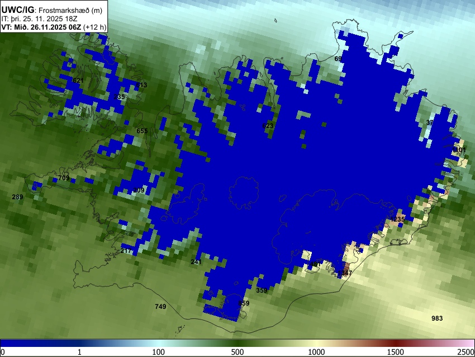This screenshot has height=357, width=475.
Task: Click the color scale tick label '1500'
Action: coord(396,352)
